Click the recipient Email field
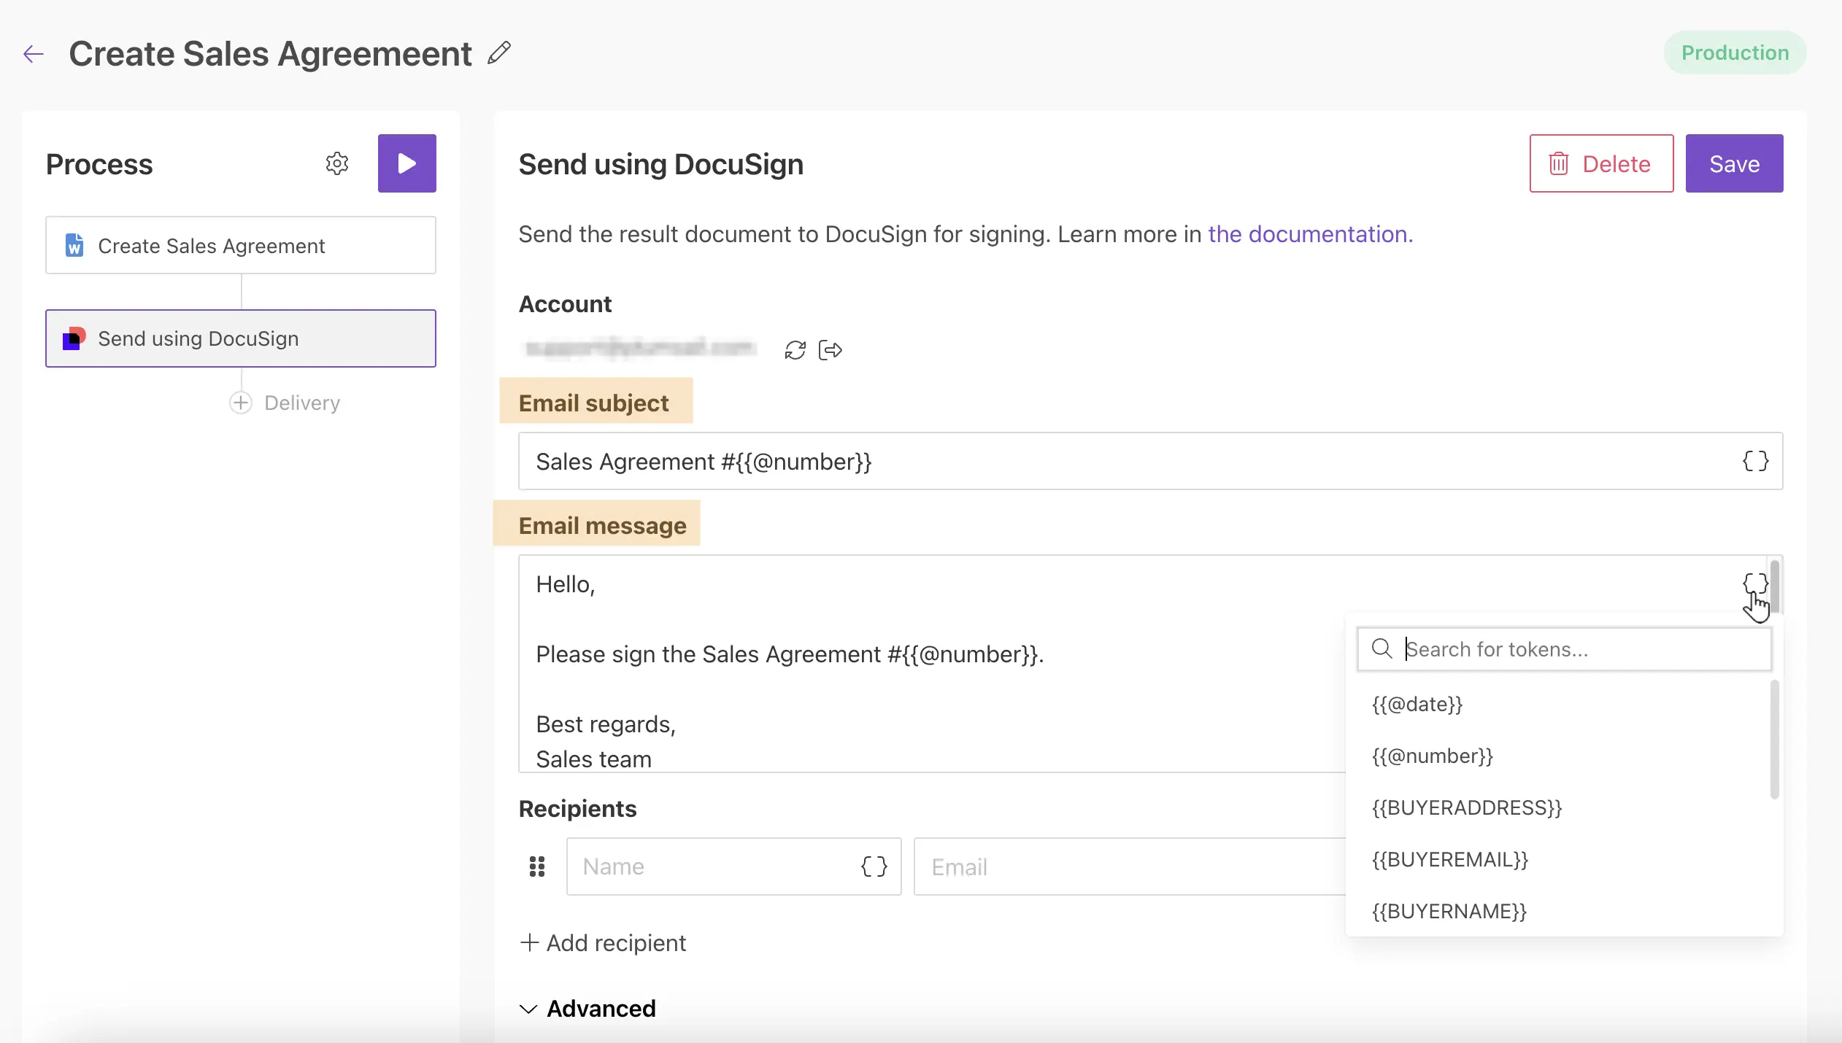1842x1043 pixels. pos(1129,866)
